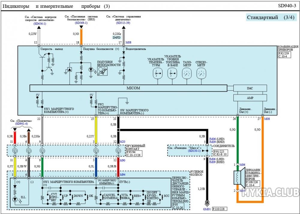This screenshot has width=300, height=214.
Task: Click the MICOM block
Action: coord(129,88)
